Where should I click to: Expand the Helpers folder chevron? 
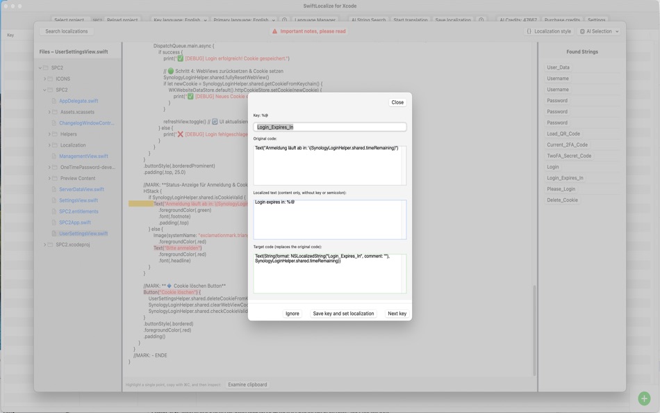49,134
